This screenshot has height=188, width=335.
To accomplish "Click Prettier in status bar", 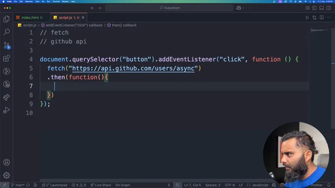I will pyautogui.click(x=317, y=185).
